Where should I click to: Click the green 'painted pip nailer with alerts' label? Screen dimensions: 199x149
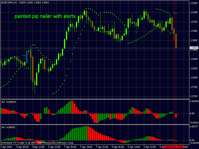[45, 16]
